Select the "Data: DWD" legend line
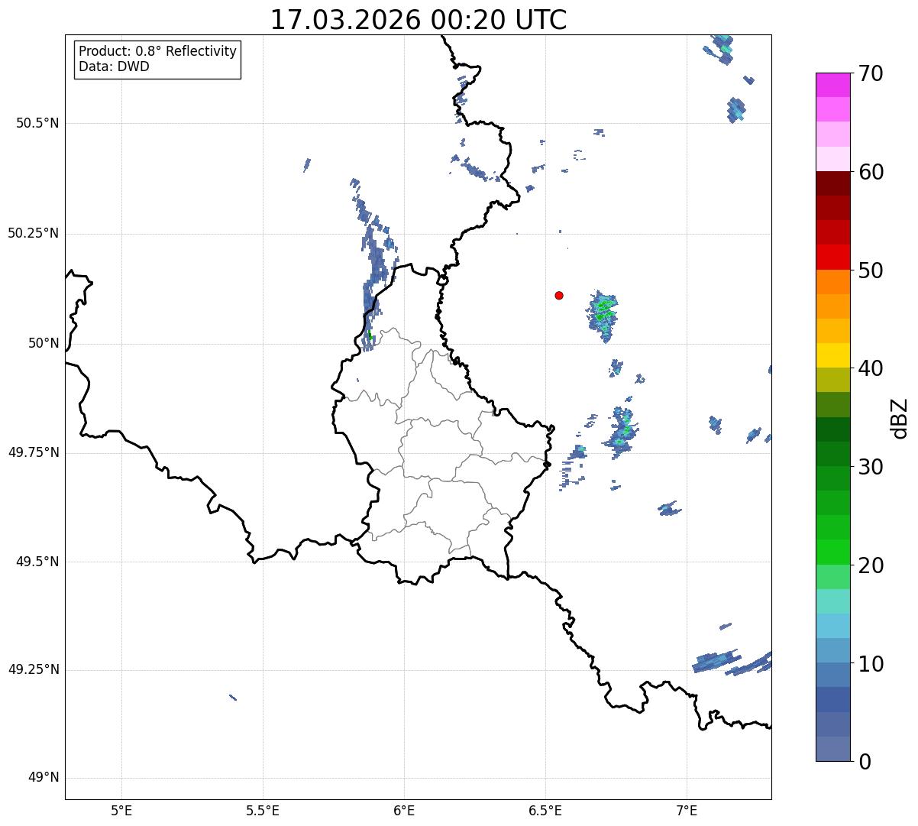Viewport: 918px width, 826px height. pos(114,66)
